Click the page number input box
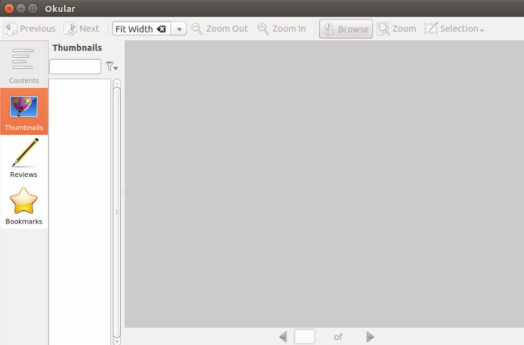This screenshot has width=524, height=345. (x=304, y=337)
